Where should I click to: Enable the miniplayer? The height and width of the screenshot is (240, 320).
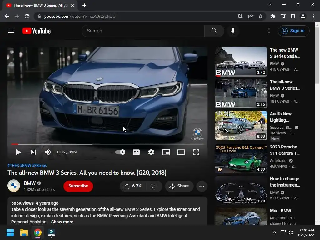tap(166, 152)
